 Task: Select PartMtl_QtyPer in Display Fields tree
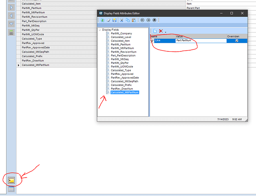120,63
